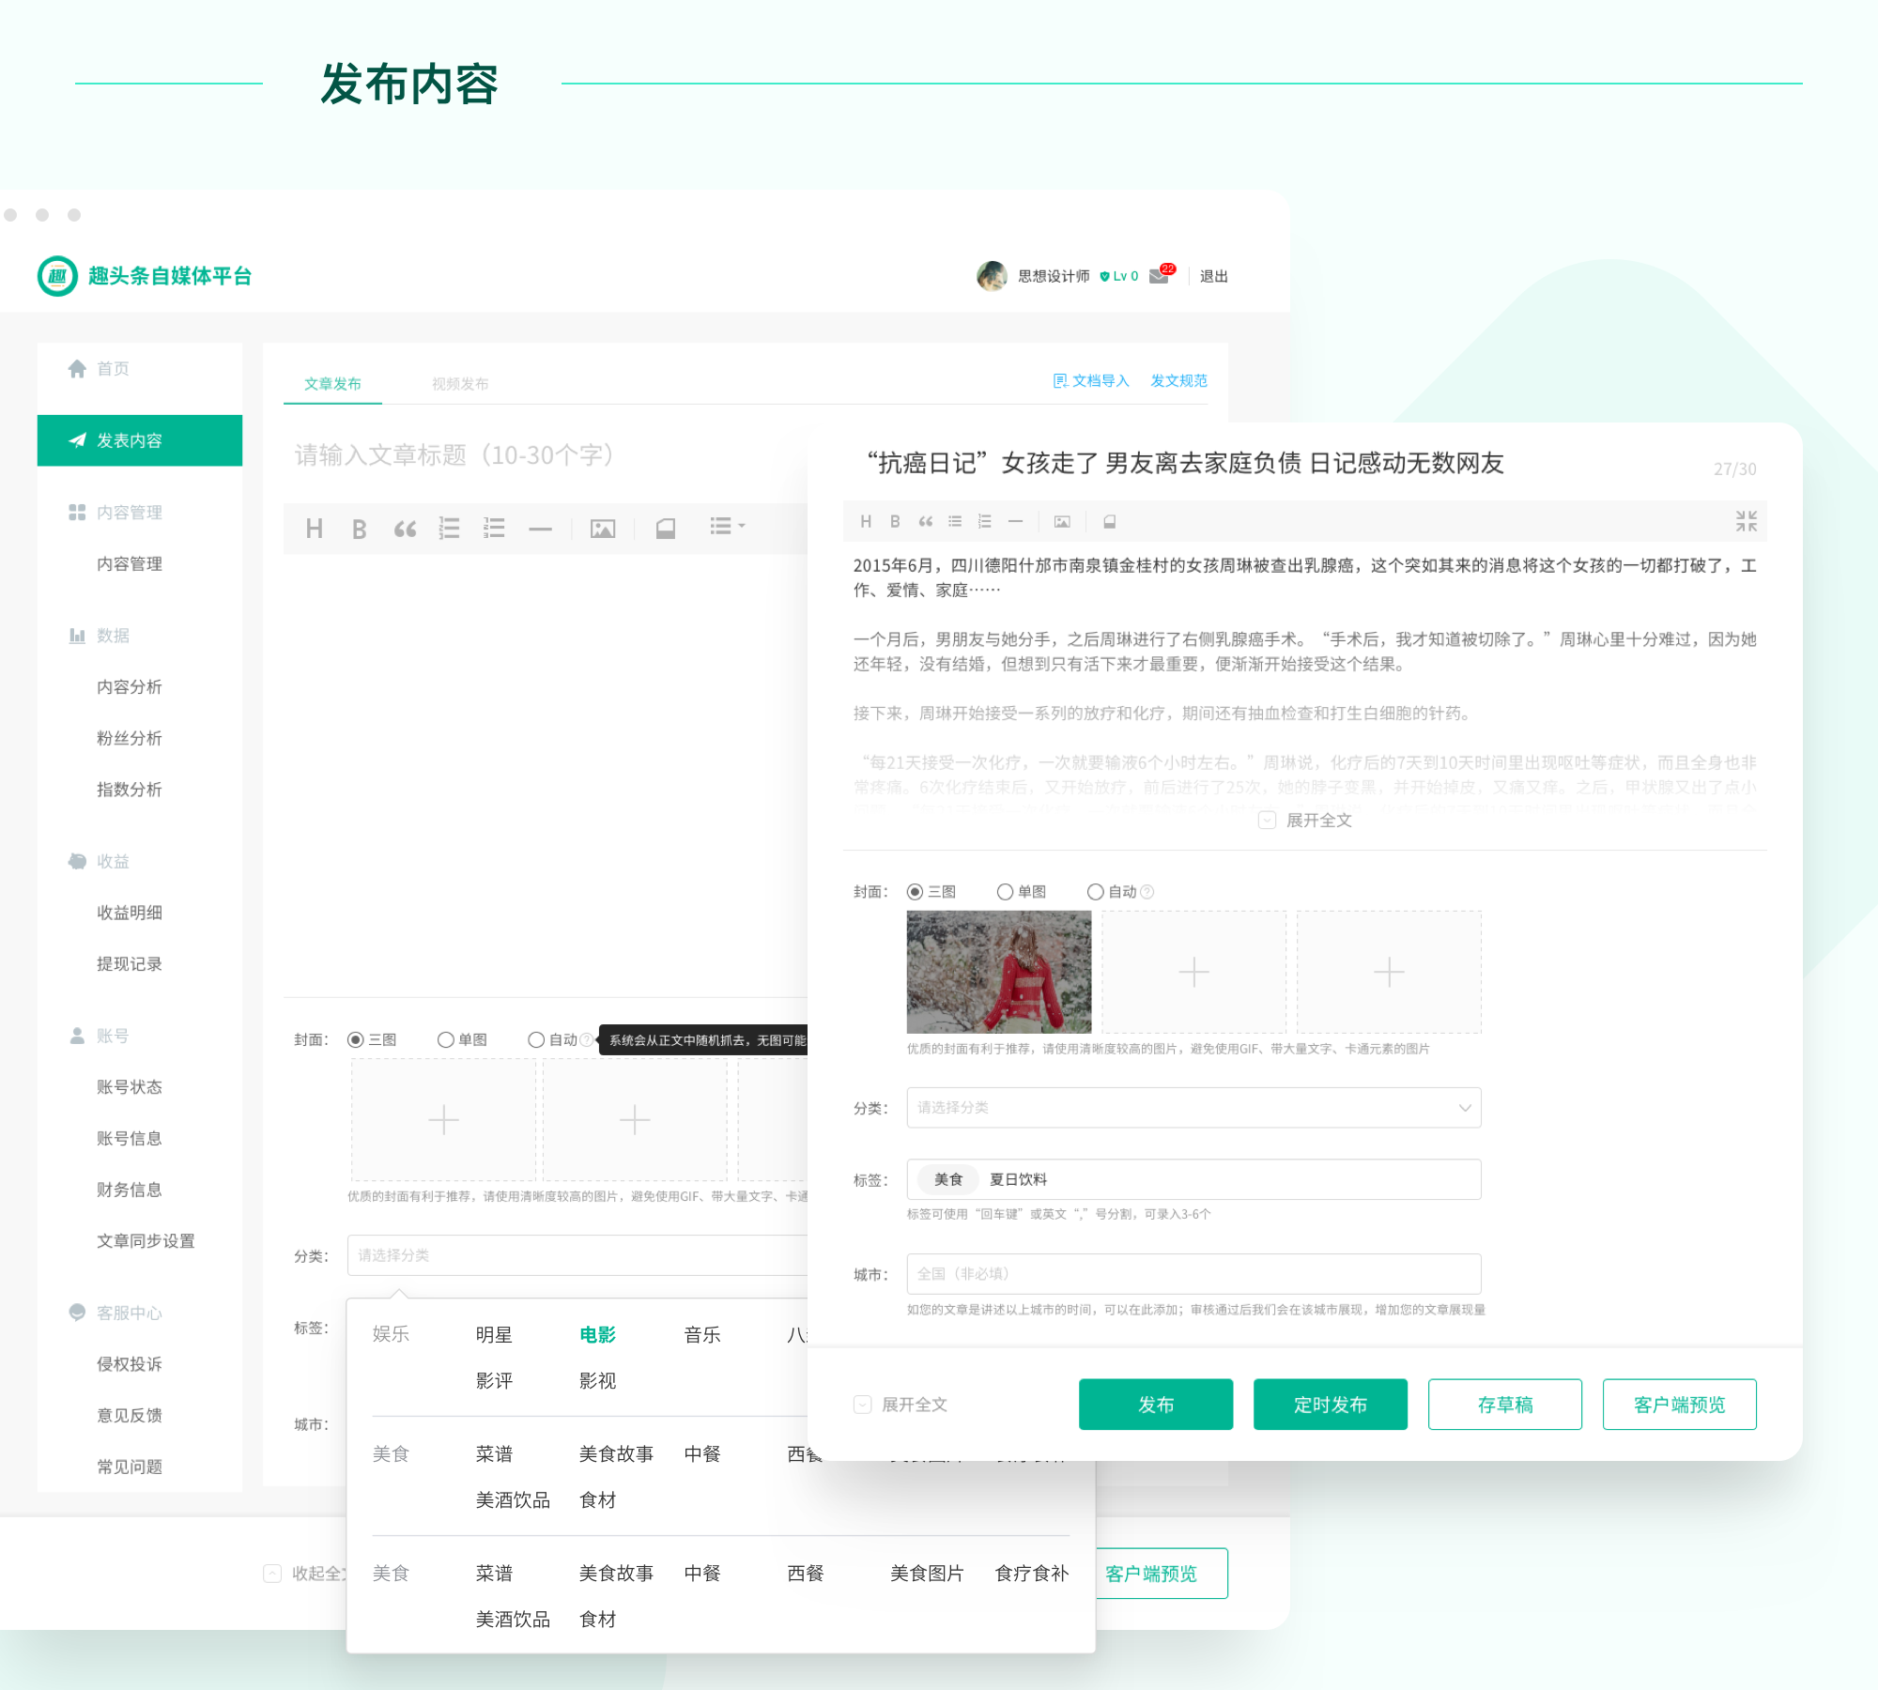Viewport: 1878px width, 1690px height.
Task: Click the bar chart icon next to 数据
Action: point(77,636)
